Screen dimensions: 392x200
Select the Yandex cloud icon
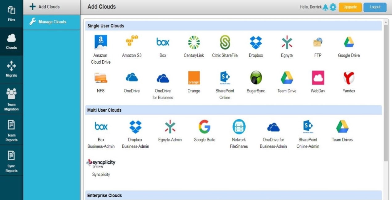(349, 78)
